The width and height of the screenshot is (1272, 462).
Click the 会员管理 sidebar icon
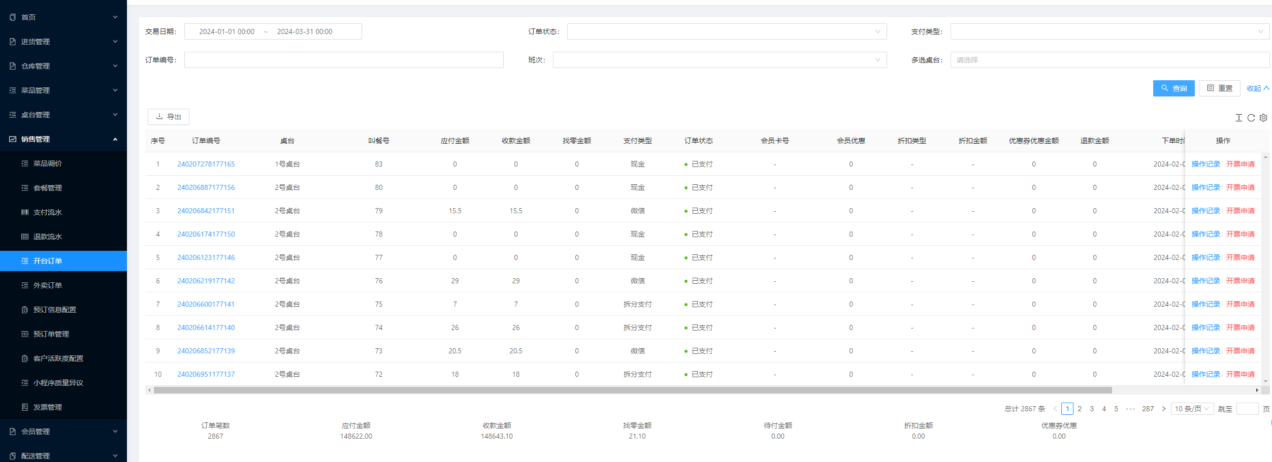[x=13, y=432]
